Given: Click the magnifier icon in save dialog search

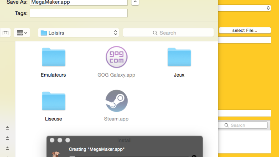Looking at the screenshot, I should [x=155, y=33].
